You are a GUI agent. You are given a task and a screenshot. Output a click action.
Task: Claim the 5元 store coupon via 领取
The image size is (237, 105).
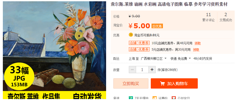[196, 50]
